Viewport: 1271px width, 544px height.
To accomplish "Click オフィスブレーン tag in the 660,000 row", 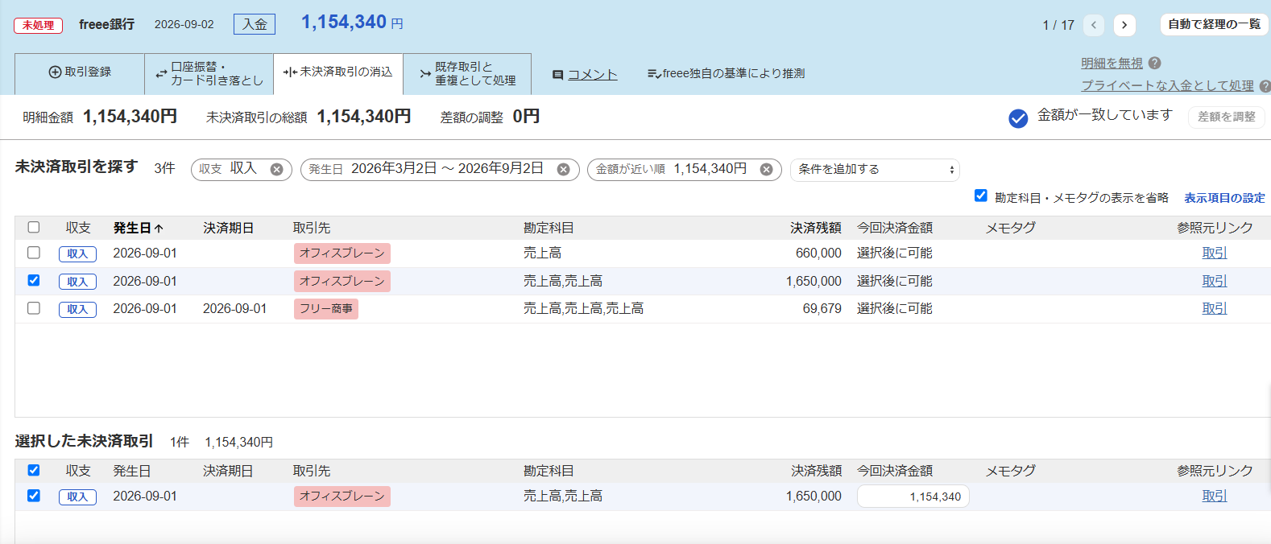I will [342, 253].
